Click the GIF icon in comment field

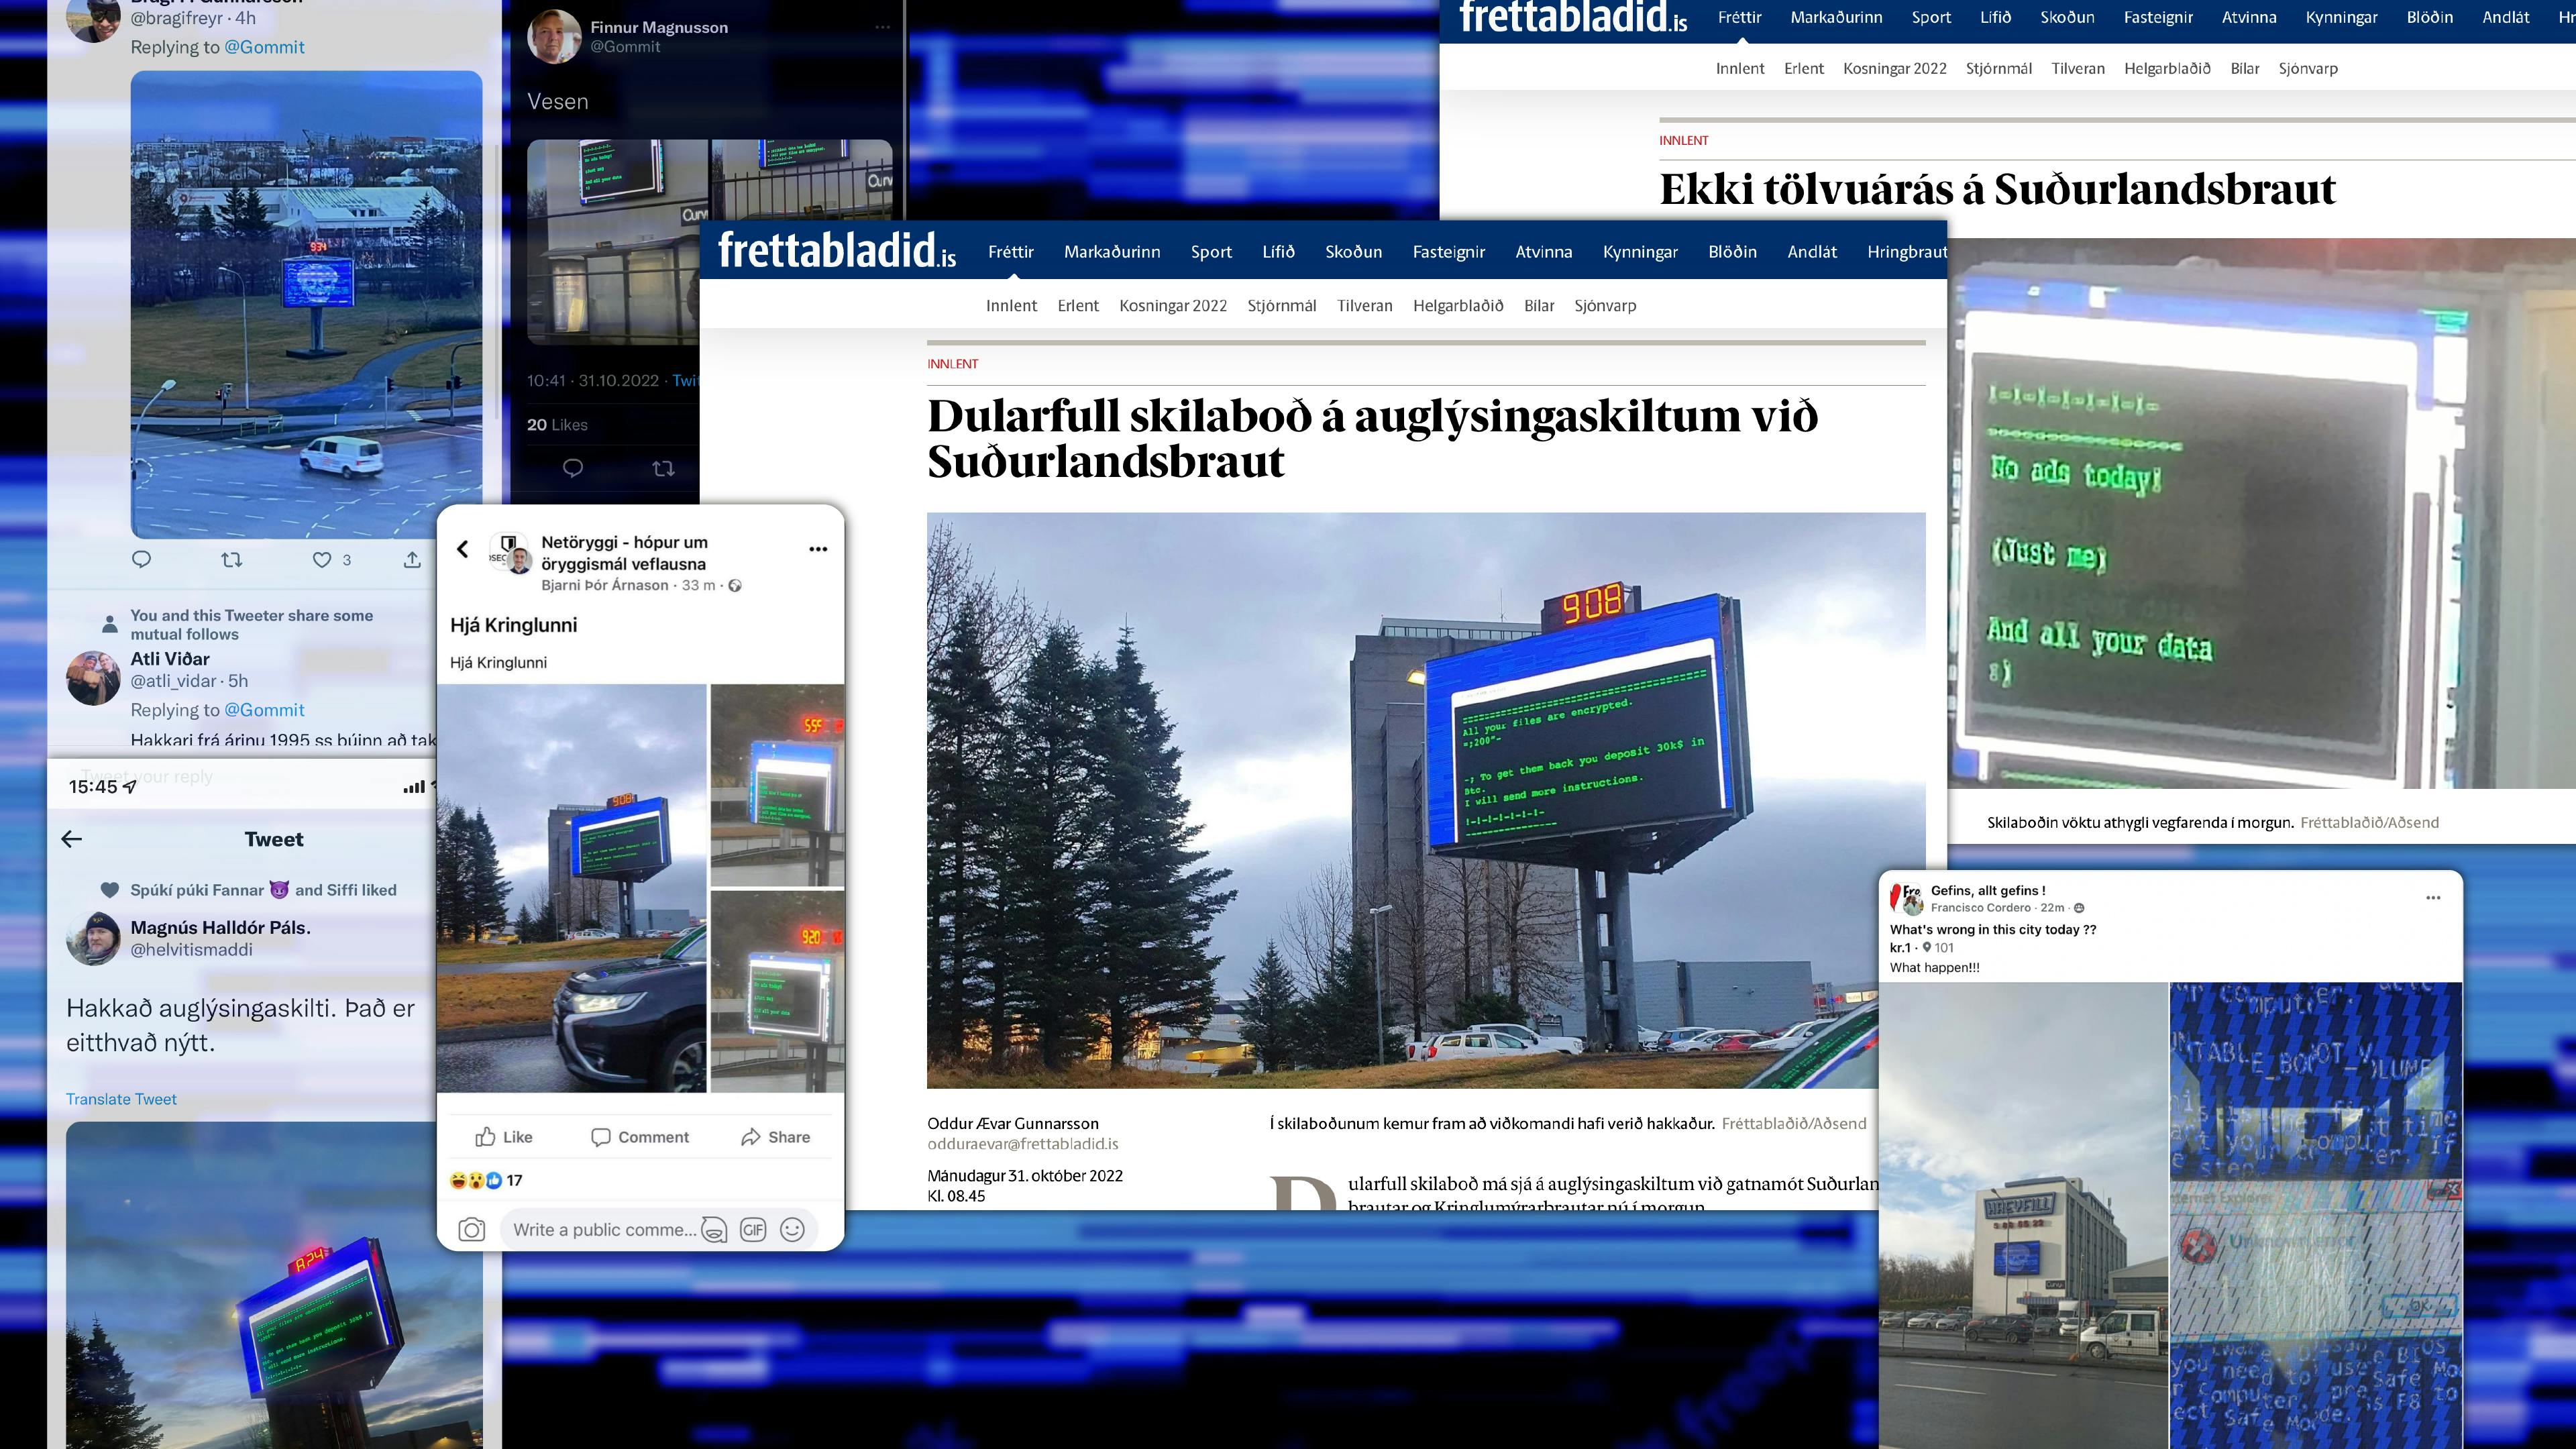753,1229
